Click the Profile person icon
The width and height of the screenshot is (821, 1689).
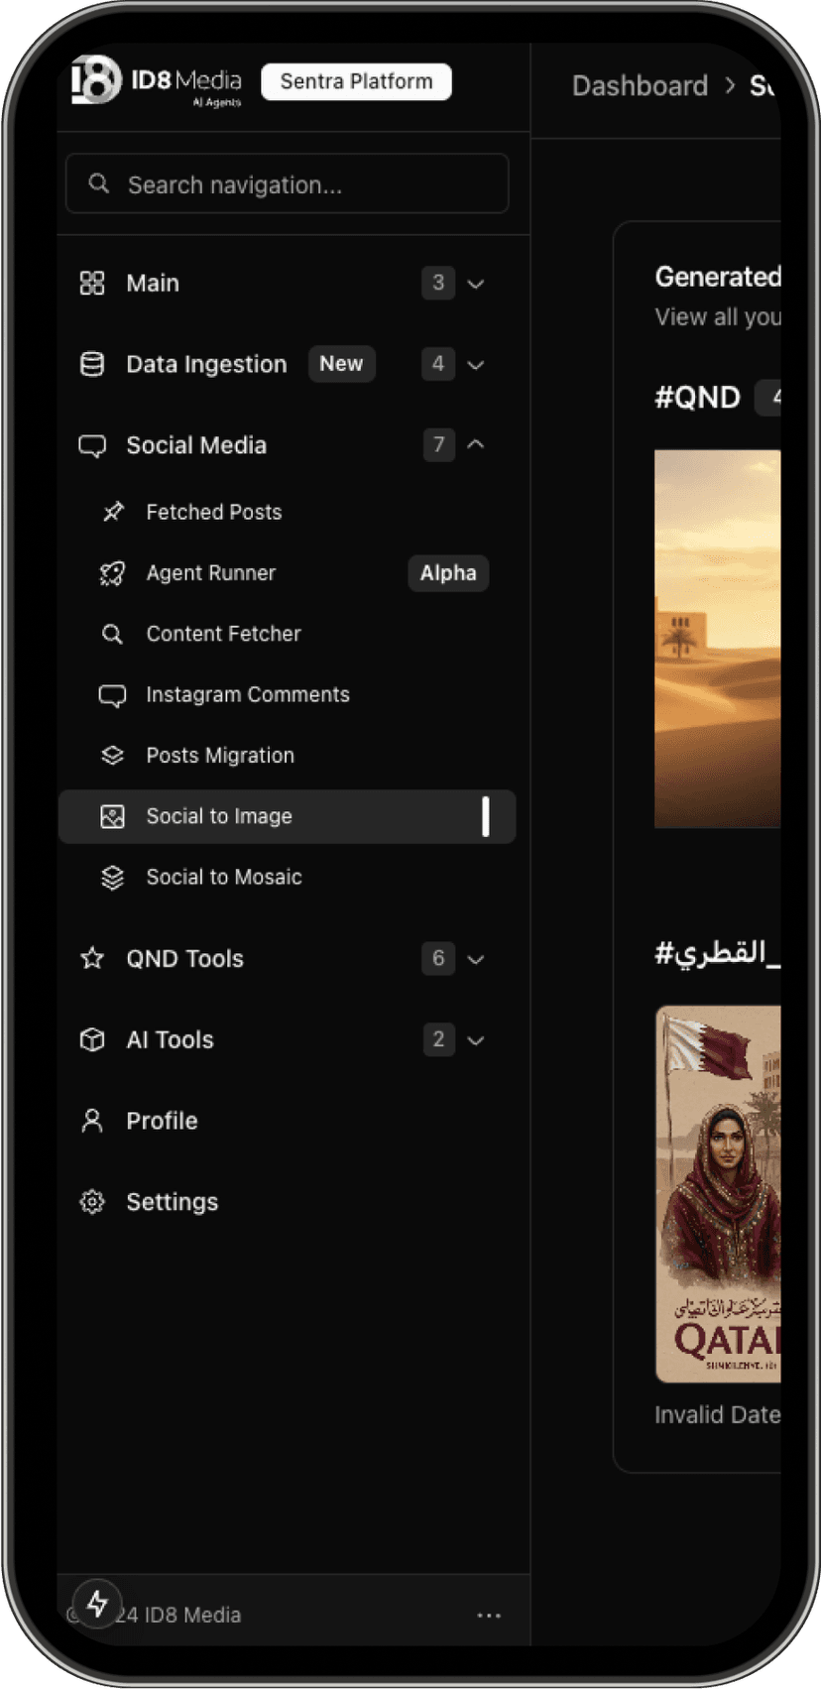(x=92, y=1121)
